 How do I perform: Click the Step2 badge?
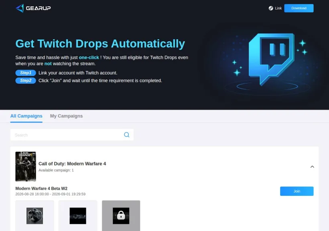pyautogui.click(x=26, y=80)
